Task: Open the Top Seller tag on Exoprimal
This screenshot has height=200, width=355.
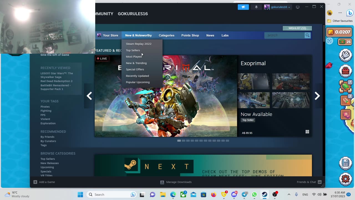Action: (248, 120)
